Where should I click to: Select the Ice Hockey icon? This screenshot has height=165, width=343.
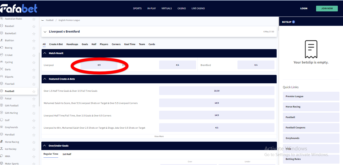coord(2,149)
